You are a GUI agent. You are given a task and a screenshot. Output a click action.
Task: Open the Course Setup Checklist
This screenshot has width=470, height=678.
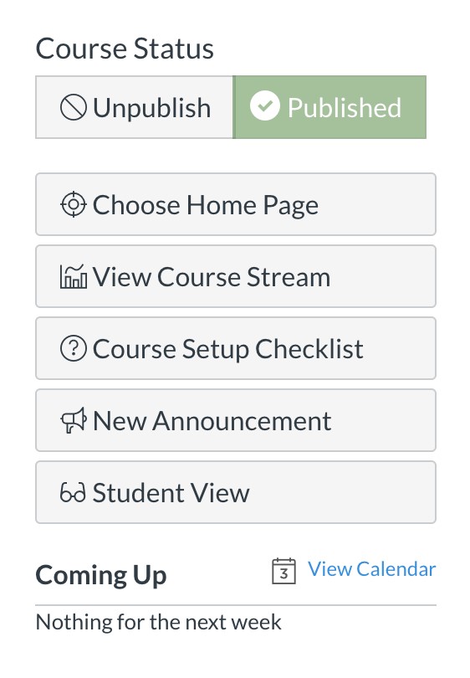(x=236, y=348)
